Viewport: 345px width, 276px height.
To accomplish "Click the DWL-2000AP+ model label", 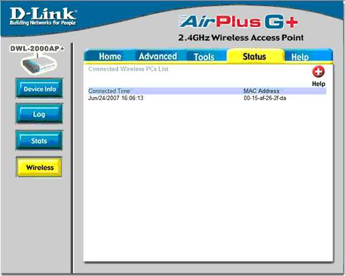I will pos(38,49).
